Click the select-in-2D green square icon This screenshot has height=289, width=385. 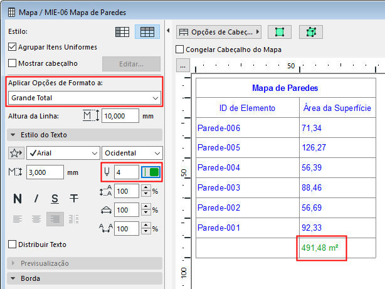click(280, 32)
